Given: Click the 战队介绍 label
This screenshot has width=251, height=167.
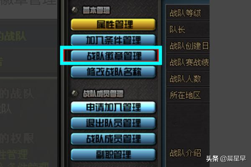Looking at the screenshot, I should (x=185, y=153).
